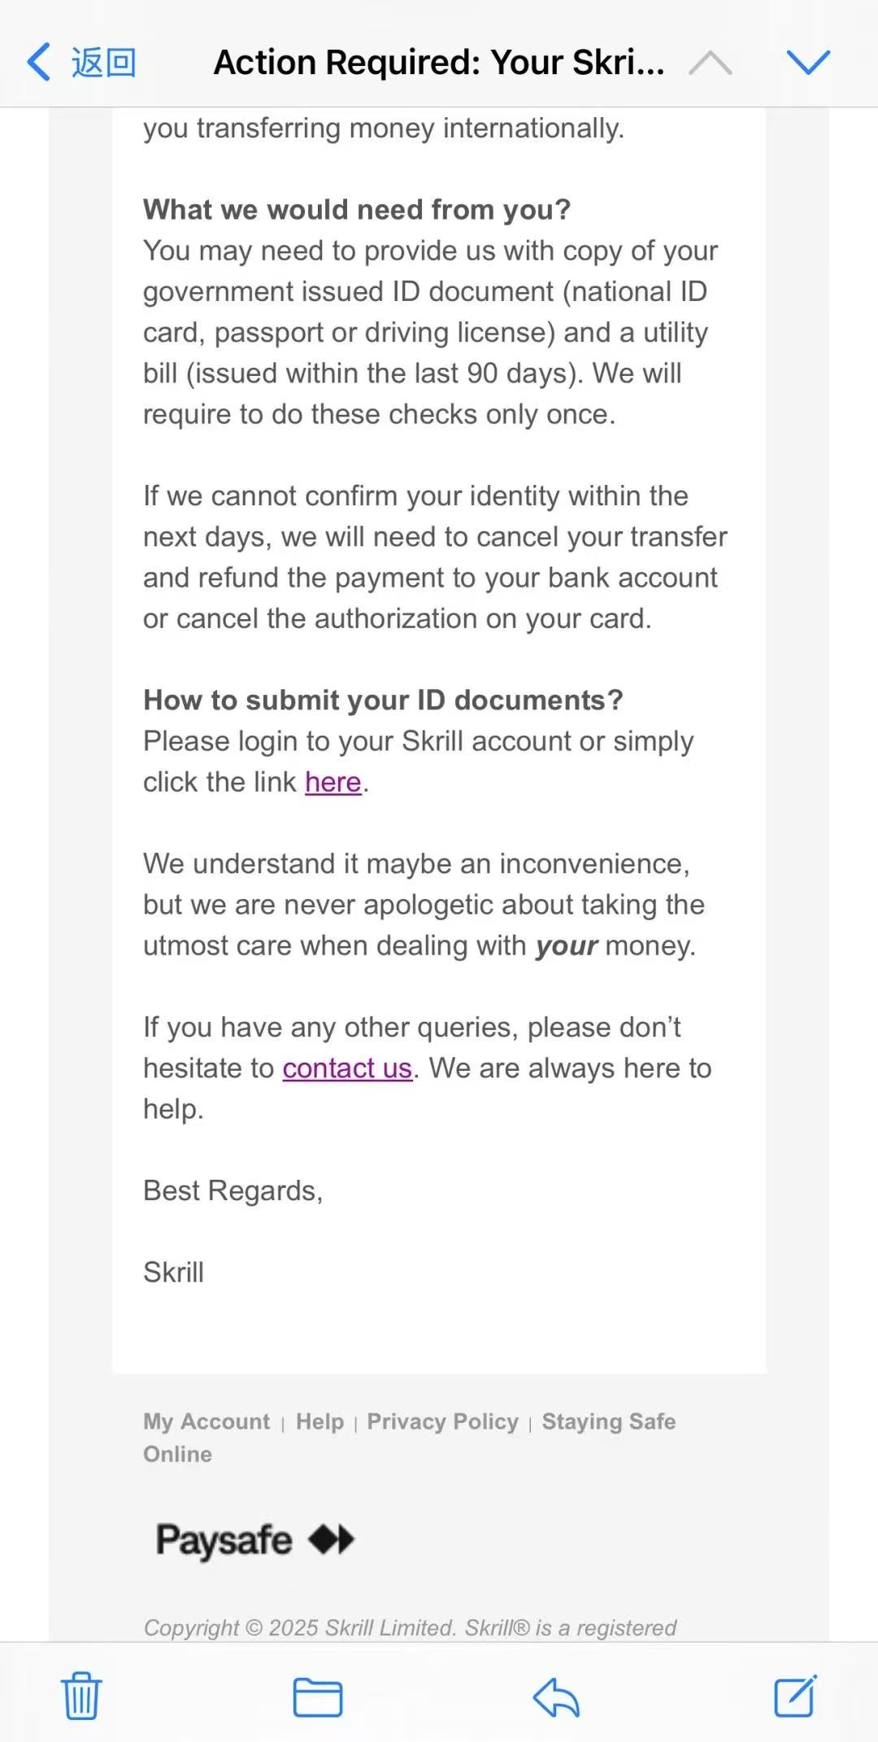Tap the back chevron arrow icon

point(38,62)
